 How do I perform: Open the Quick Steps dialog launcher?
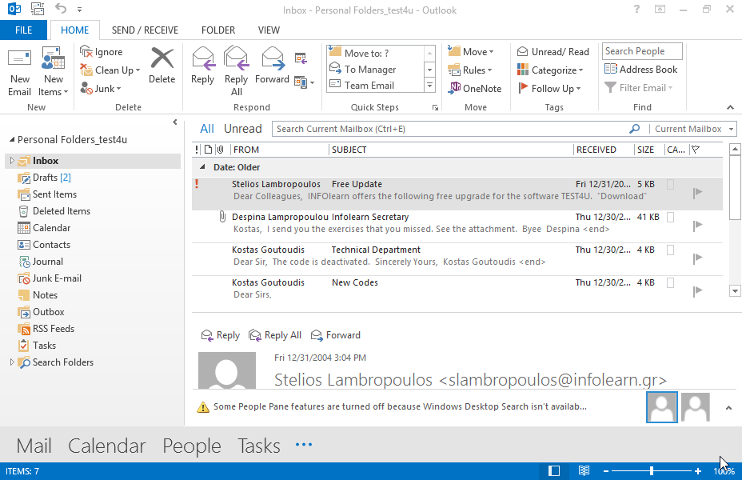pos(435,108)
